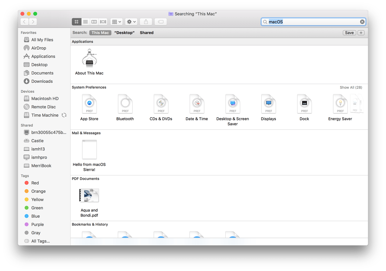This screenshot has width=386, height=271.
Task: Select Macintosh HD under Devices
Action: (45, 99)
